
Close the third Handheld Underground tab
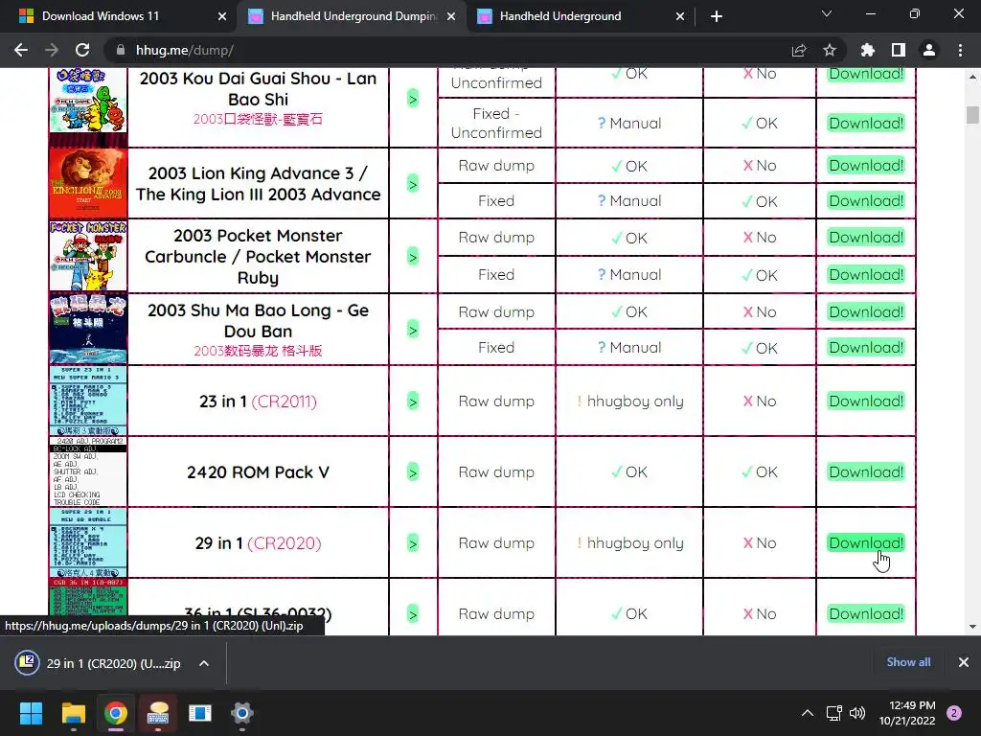pyautogui.click(x=680, y=16)
